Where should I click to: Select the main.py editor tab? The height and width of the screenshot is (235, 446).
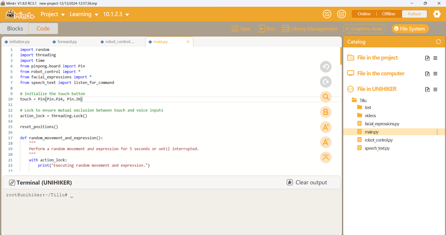(x=160, y=42)
